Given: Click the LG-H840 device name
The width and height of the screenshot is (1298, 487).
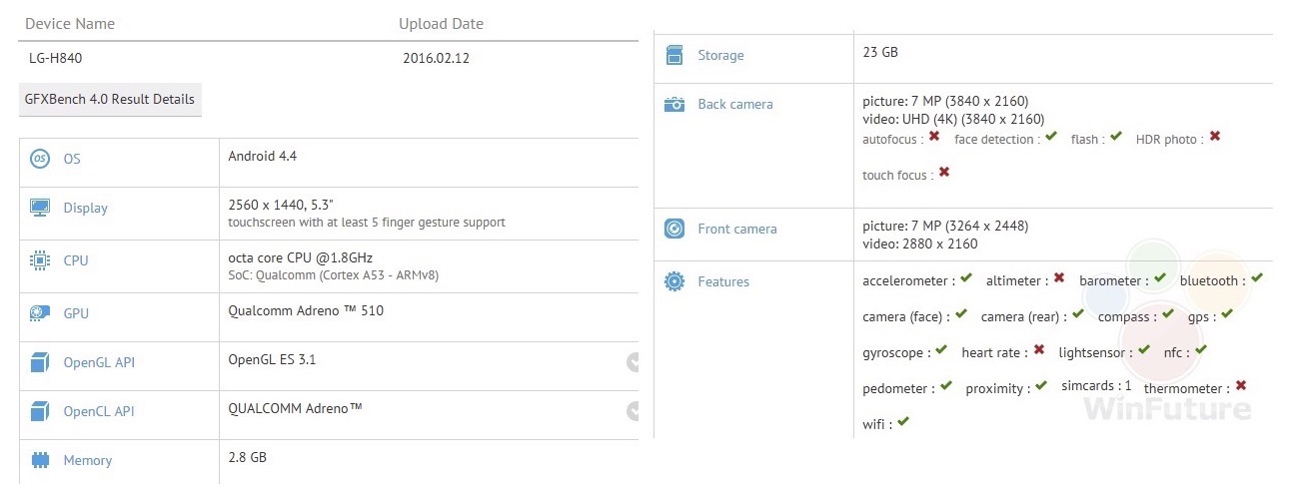Looking at the screenshot, I should [54, 58].
